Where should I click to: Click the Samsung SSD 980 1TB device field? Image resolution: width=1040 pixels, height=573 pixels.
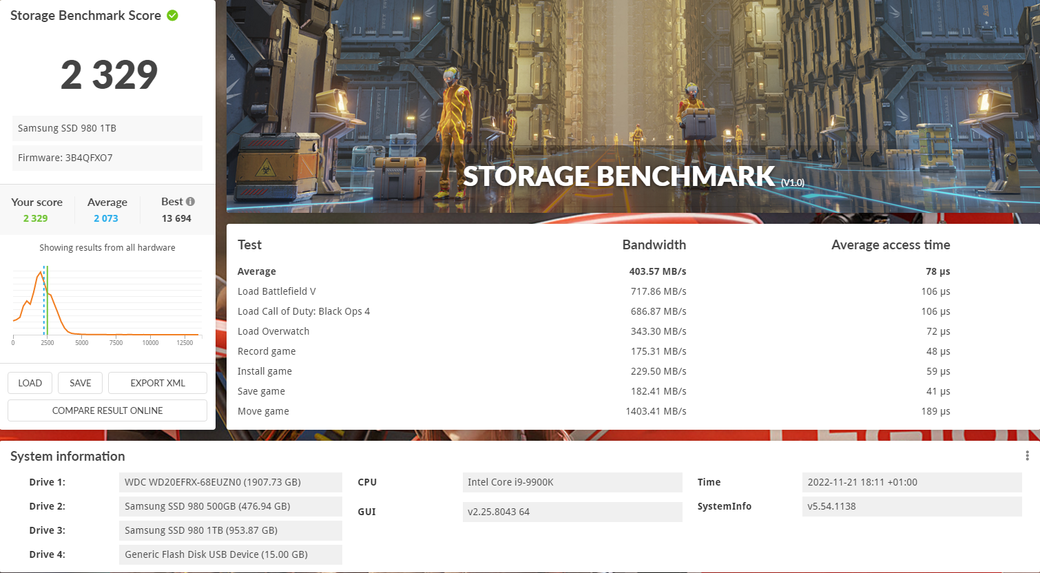(107, 128)
